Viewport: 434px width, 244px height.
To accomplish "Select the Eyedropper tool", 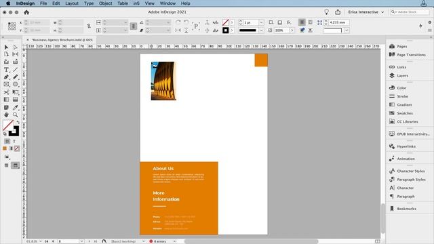I will 15,107.
